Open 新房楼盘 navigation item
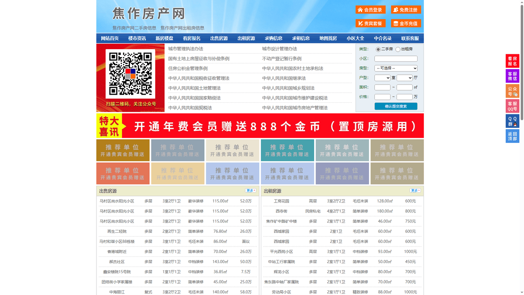This screenshot has height=295, width=524. point(164,38)
